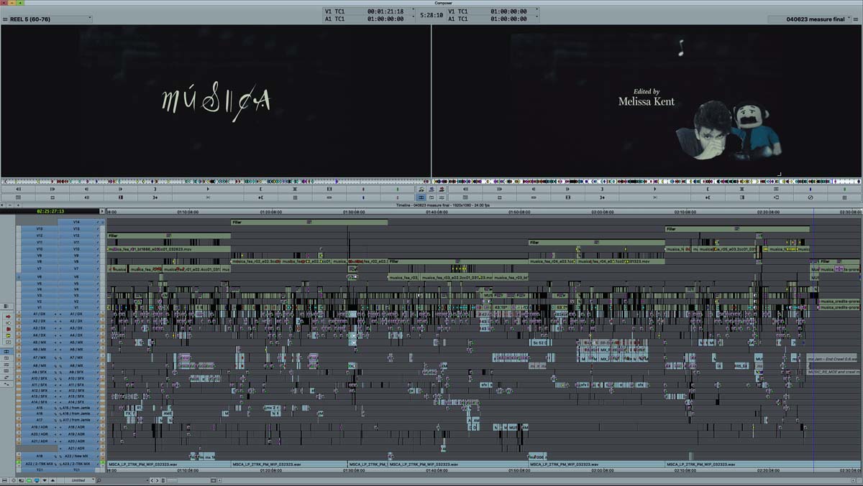Screen dimensions: 863x486
Task: Open source A1 TC1 tracking display menu
Action: pyautogui.click(x=368, y=19)
